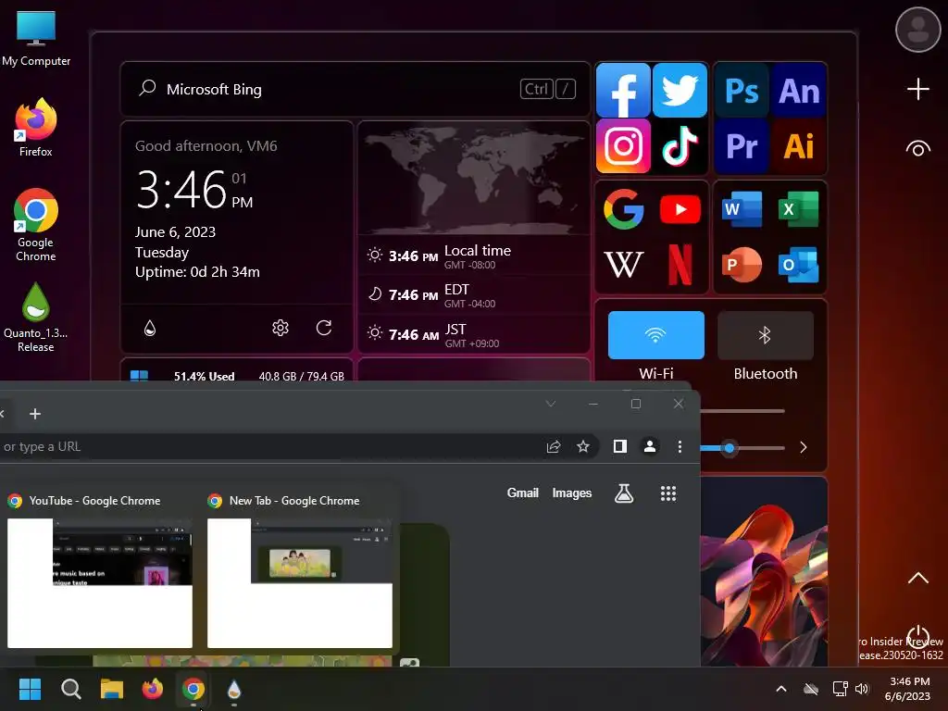
Task: Open the Windows Start menu
Action: click(x=30, y=689)
